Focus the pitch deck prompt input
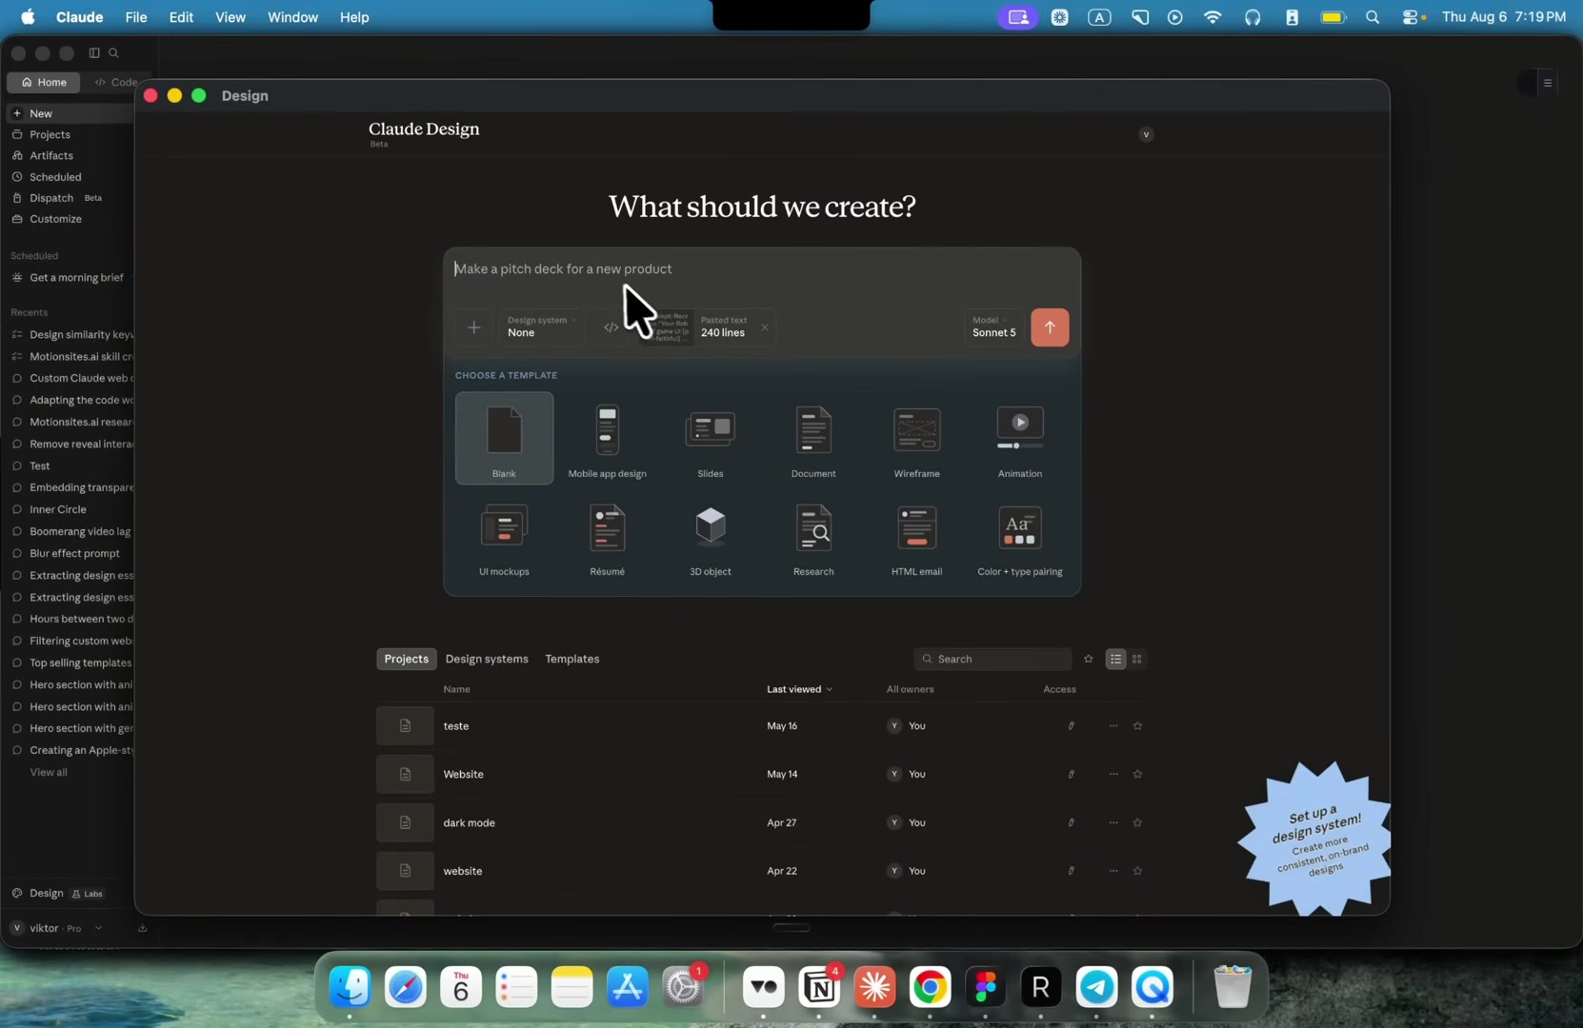 [x=762, y=269]
